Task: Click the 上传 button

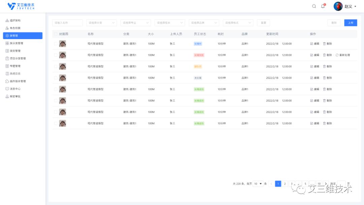Action: [x=351, y=23]
